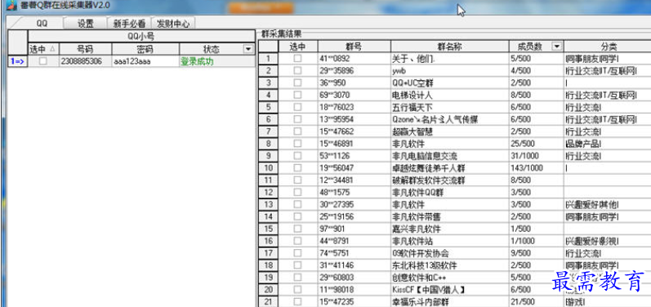Viewport: 651px width, 307px height.
Task: Click the 群名称 column header
Action: (449, 47)
